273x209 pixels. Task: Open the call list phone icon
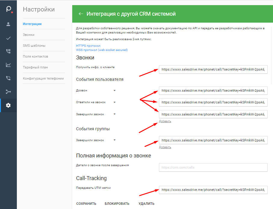coord(8,51)
